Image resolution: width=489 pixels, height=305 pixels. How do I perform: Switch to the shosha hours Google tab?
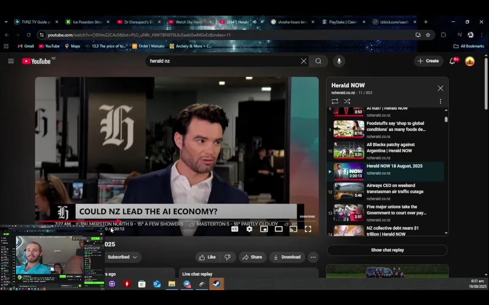click(x=292, y=22)
